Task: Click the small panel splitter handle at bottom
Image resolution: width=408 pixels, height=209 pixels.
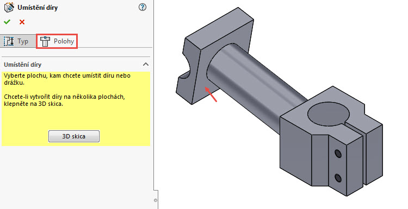Action: point(156,200)
